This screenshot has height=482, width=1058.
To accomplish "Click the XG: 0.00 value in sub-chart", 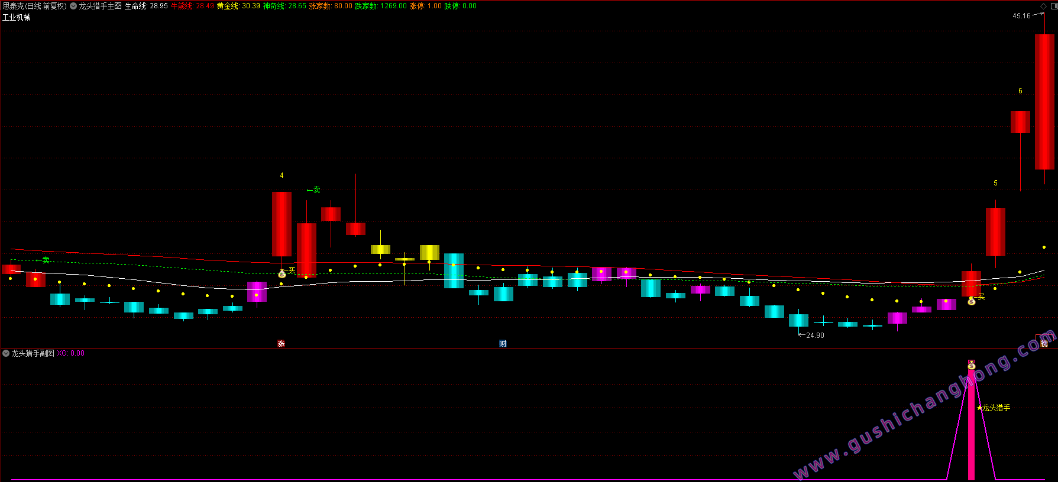I will (70, 353).
